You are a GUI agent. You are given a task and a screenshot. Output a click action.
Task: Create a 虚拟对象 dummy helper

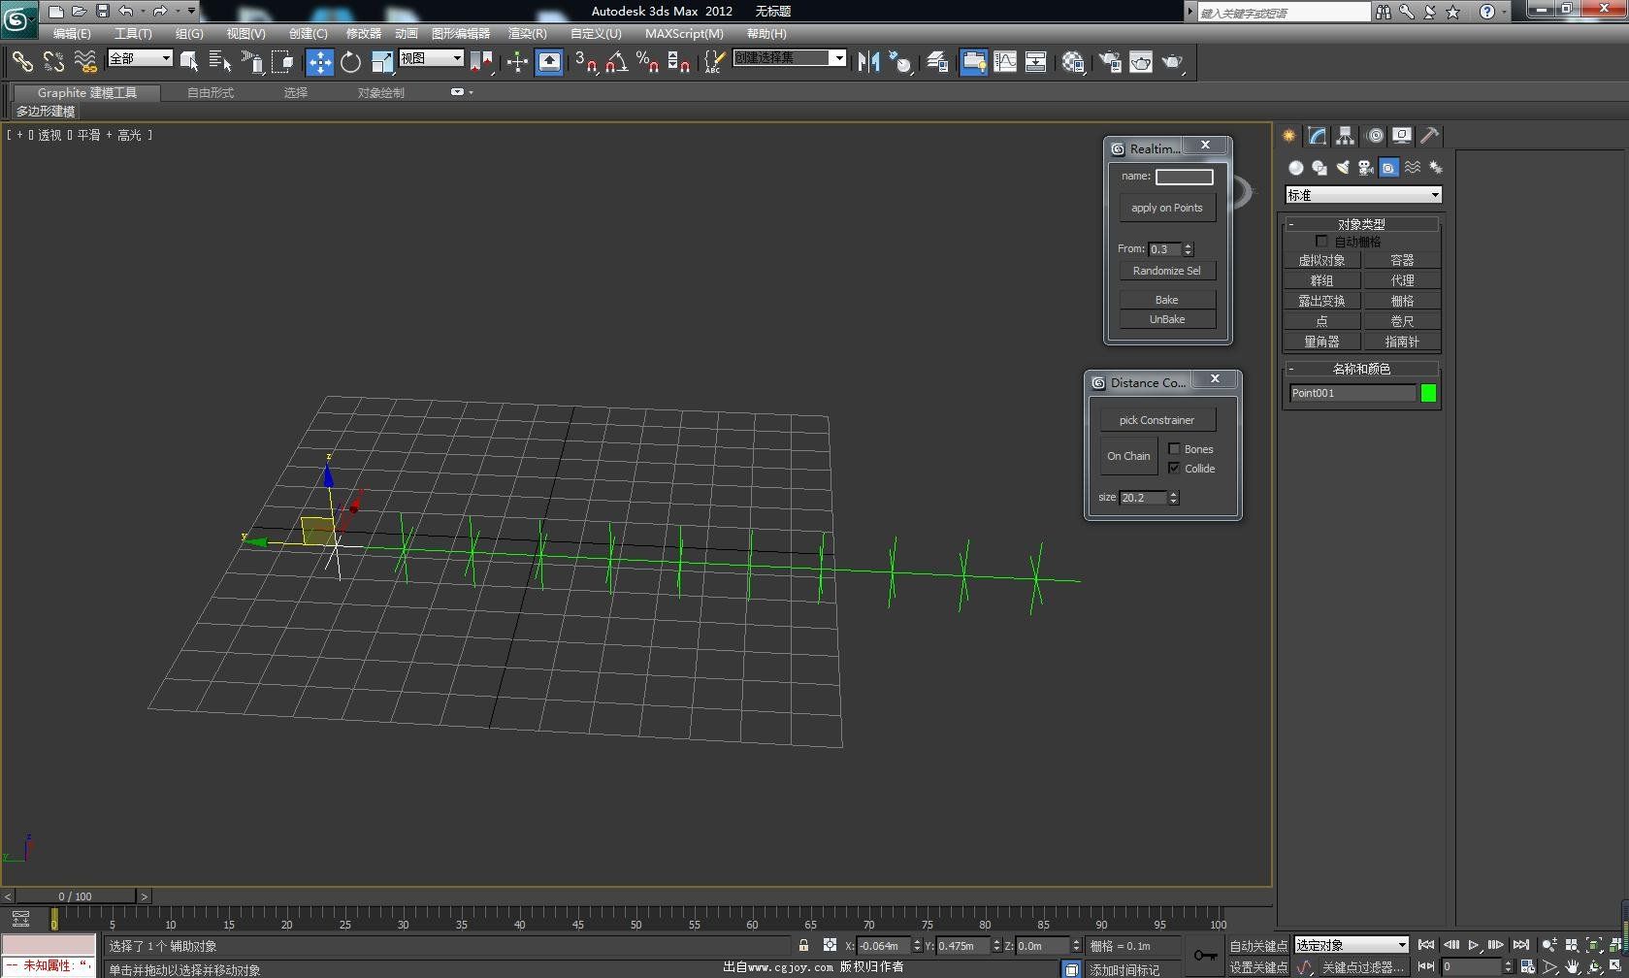(x=1321, y=260)
